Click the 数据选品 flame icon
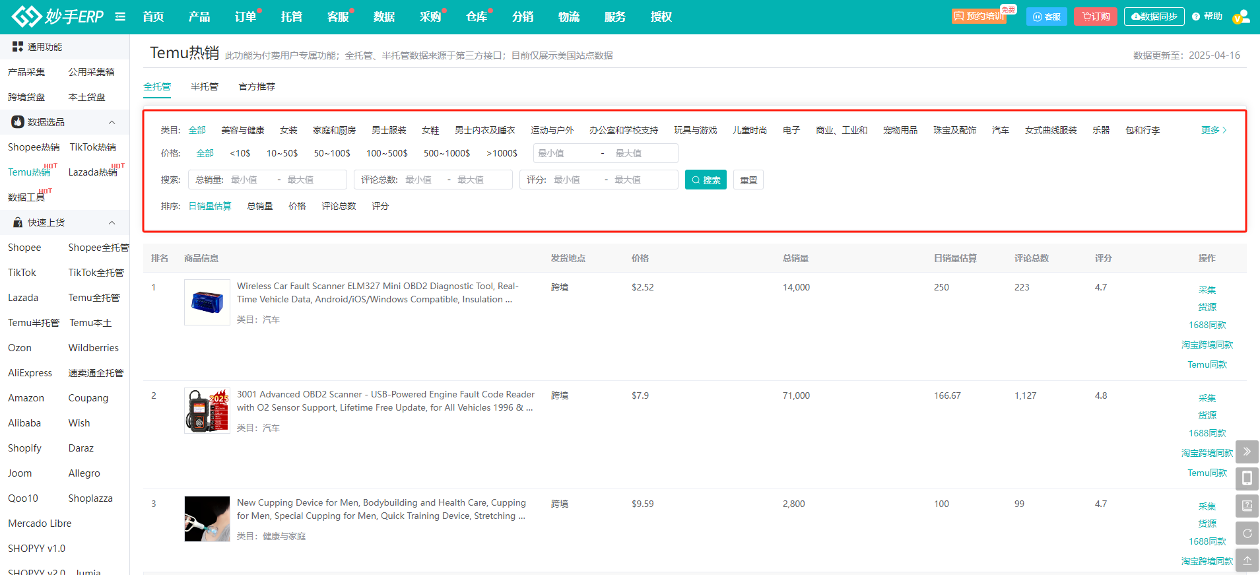1260x575 pixels. pyautogui.click(x=18, y=122)
